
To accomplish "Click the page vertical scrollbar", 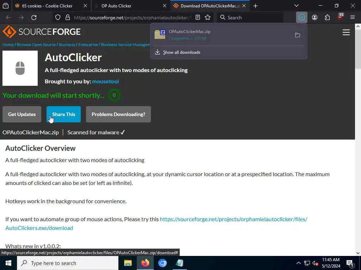I will tap(358, 49).
